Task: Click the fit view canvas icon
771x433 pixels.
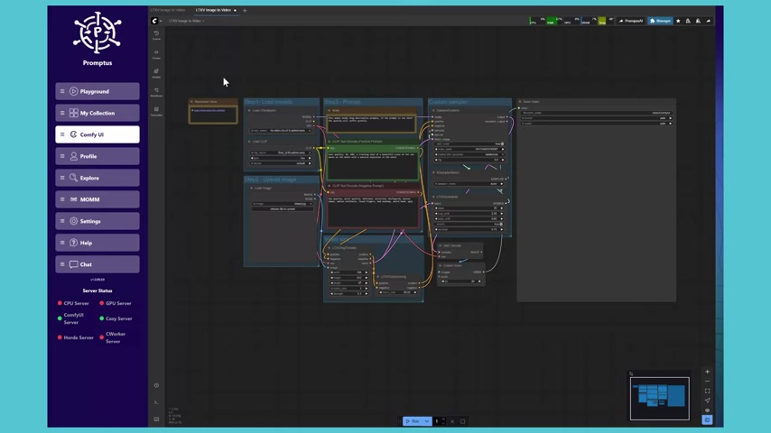Action: tap(707, 391)
